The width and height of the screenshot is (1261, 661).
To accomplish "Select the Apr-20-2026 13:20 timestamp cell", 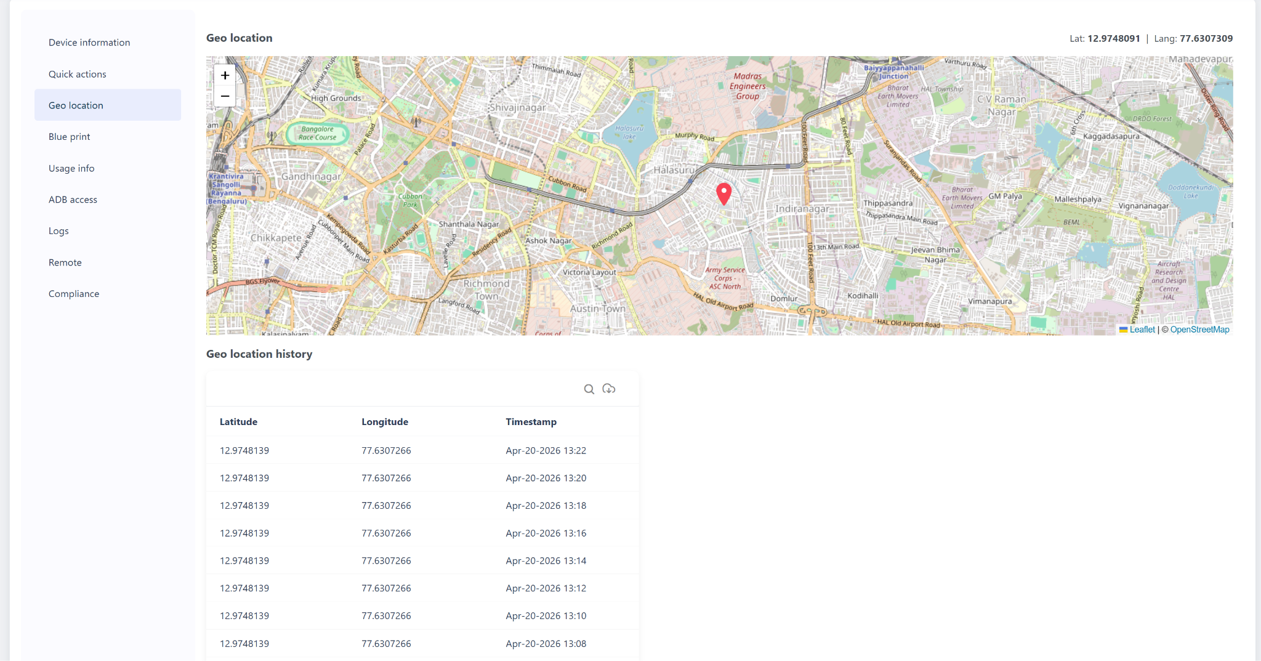I will 546,478.
